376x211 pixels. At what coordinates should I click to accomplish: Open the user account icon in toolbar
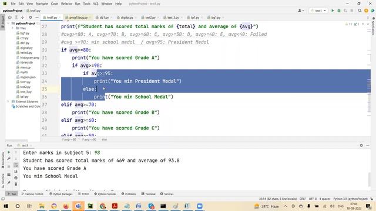[x=301, y=11]
